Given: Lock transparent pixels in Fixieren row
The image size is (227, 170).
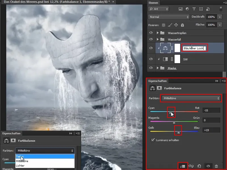Looking at the screenshot, I should (163, 25).
